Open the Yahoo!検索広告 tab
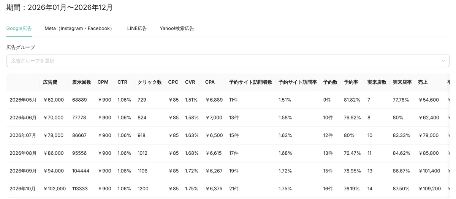The image size is (456, 199). point(177,28)
